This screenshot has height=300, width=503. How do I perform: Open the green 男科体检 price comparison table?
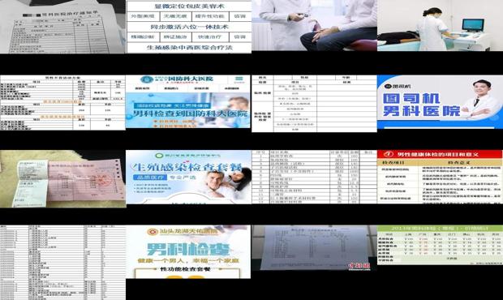[440, 245]
